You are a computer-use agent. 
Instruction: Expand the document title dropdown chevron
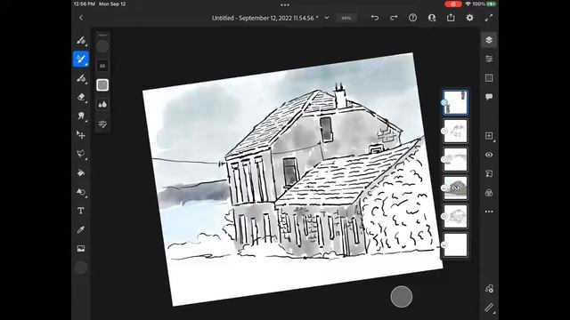point(327,18)
